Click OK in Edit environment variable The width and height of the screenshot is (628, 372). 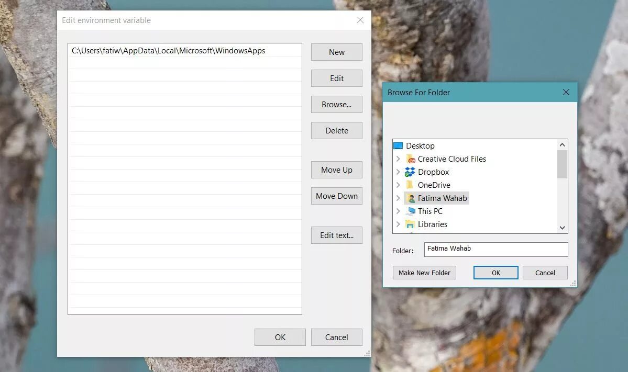[x=280, y=337]
